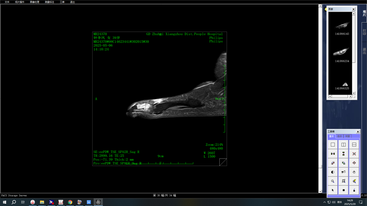
Task: Activate the hand pan tool
Action: (354, 172)
